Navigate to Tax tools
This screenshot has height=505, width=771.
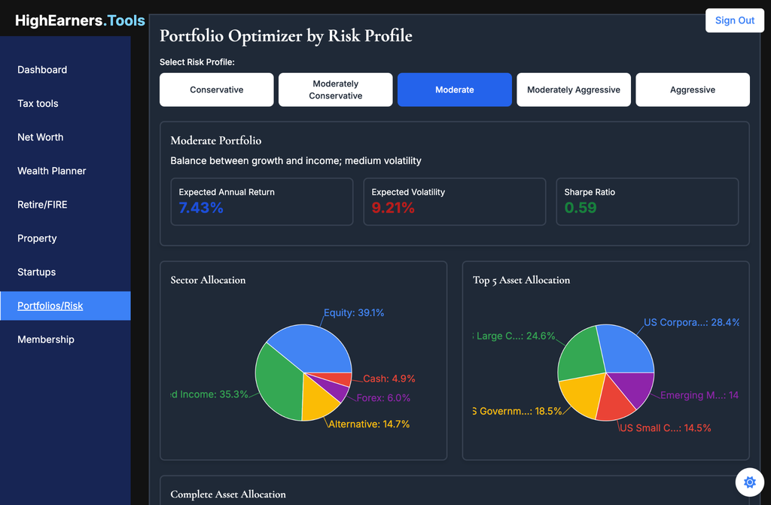[39, 104]
